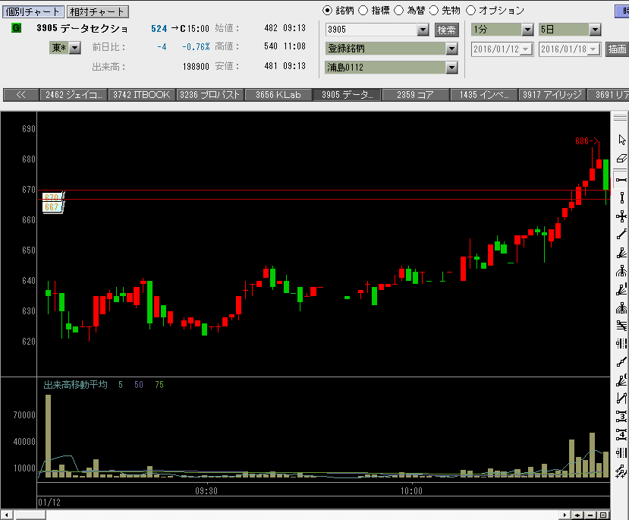Click the reset zoom box button

603,515
